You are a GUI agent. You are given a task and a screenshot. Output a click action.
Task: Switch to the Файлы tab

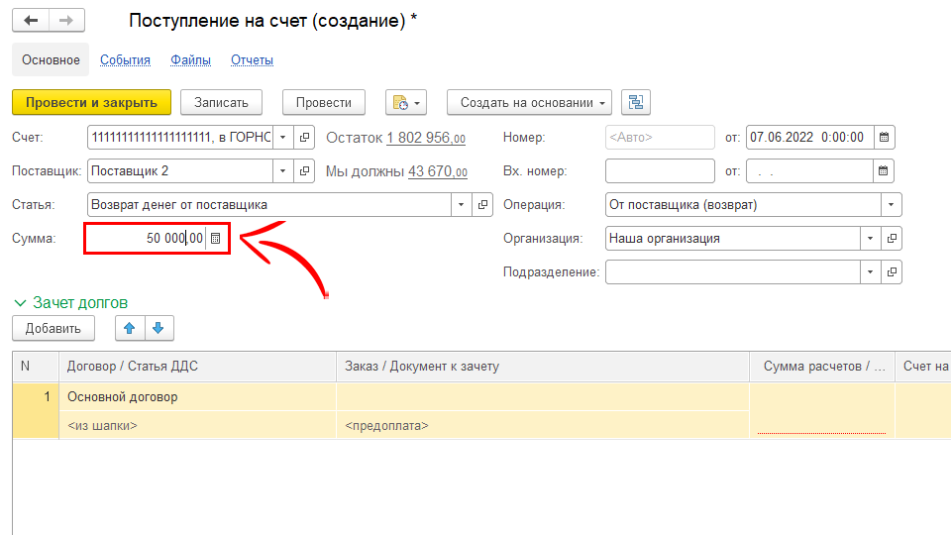coord(190,60)
